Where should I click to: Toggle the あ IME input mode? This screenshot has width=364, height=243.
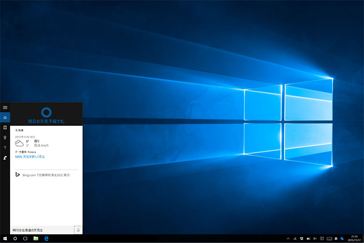point(336,238)
